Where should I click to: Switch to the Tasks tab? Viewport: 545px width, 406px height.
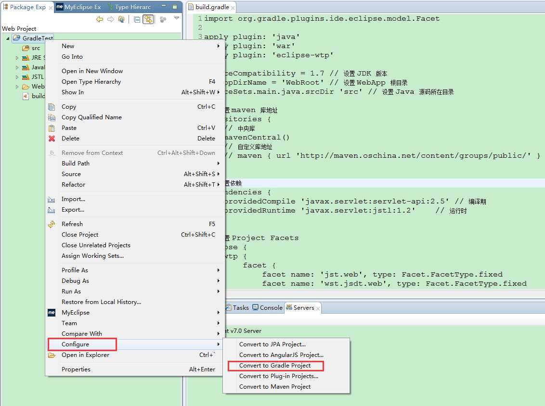click(x=237, y=308)
